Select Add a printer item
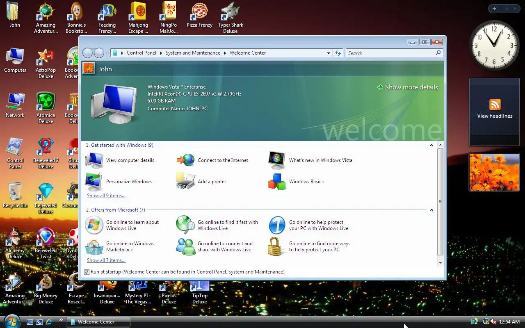This screenshot has height=328, width=525. pyautogui.click(x=201, y=182)
